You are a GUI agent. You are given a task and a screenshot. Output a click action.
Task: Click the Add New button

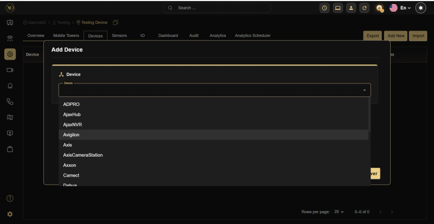pyautogui.click(x=396, y=36)
